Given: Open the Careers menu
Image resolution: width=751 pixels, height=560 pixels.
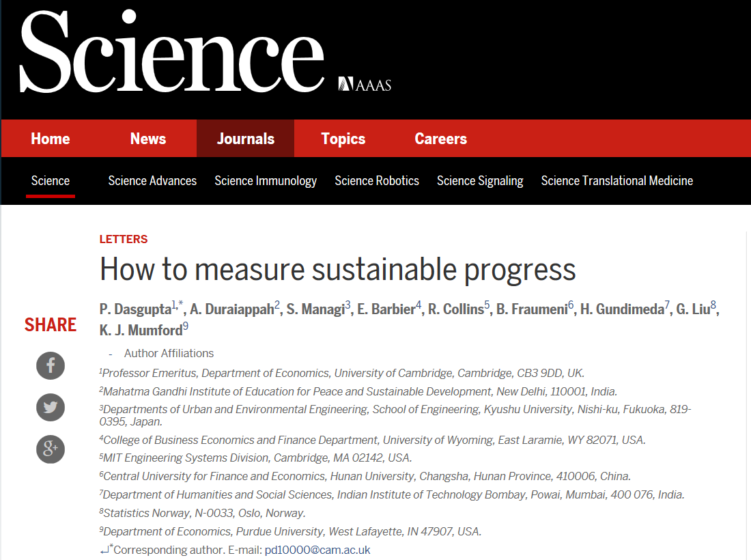Looking at the screenshot, I should tap(441, 139).
